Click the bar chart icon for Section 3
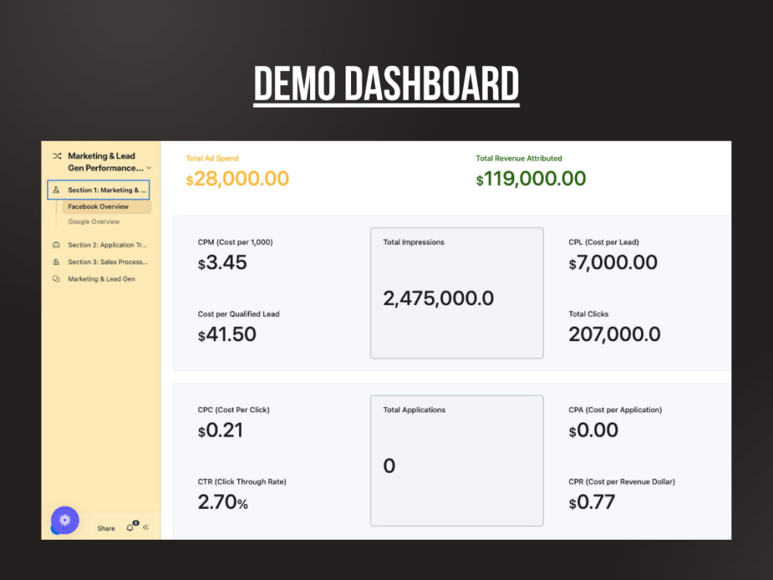The width and height of the screenshot is (773, 580). 56,262
